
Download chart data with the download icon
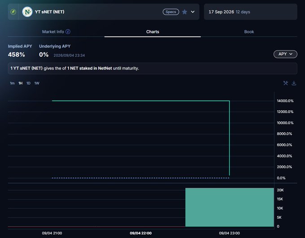[294, 83]
